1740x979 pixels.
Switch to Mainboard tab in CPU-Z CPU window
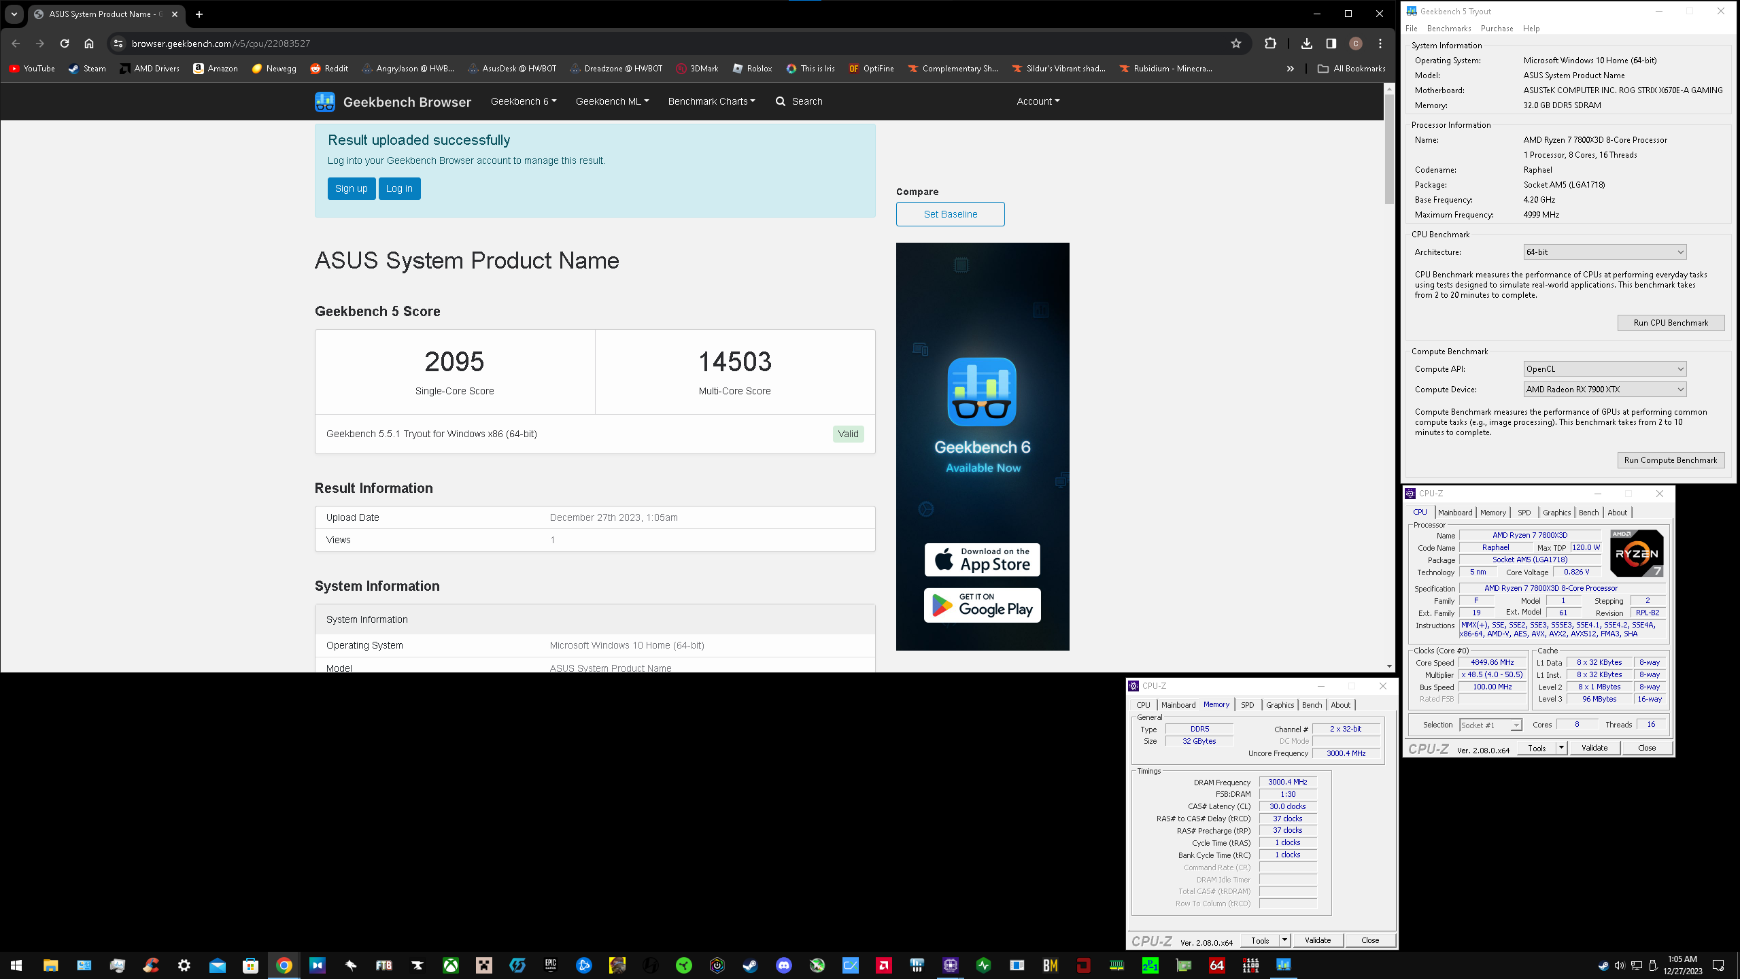(1455, 513)
